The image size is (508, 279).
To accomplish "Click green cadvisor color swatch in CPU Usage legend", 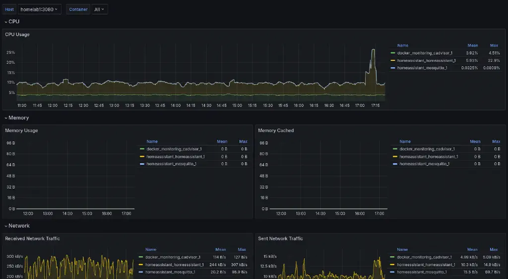I will click(393, 53).
